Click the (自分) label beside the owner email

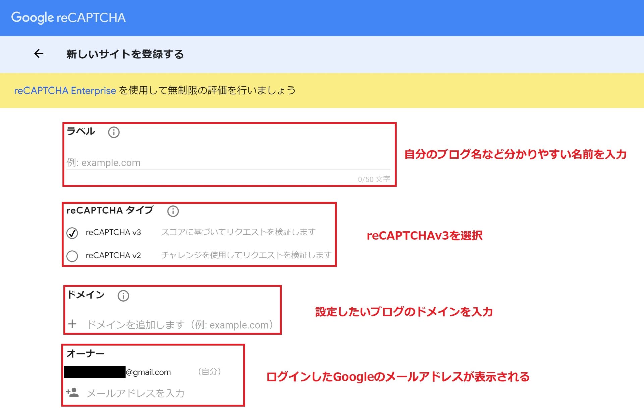click(x=209, y=371)
